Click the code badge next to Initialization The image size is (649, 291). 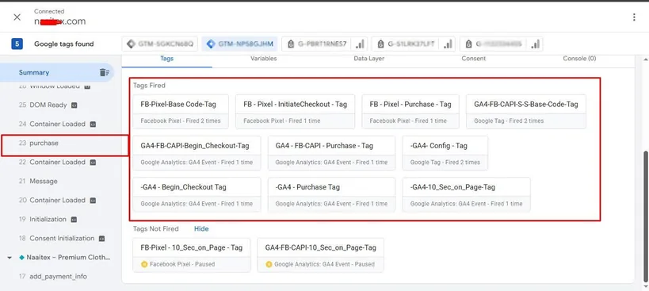tap(74, 220)
